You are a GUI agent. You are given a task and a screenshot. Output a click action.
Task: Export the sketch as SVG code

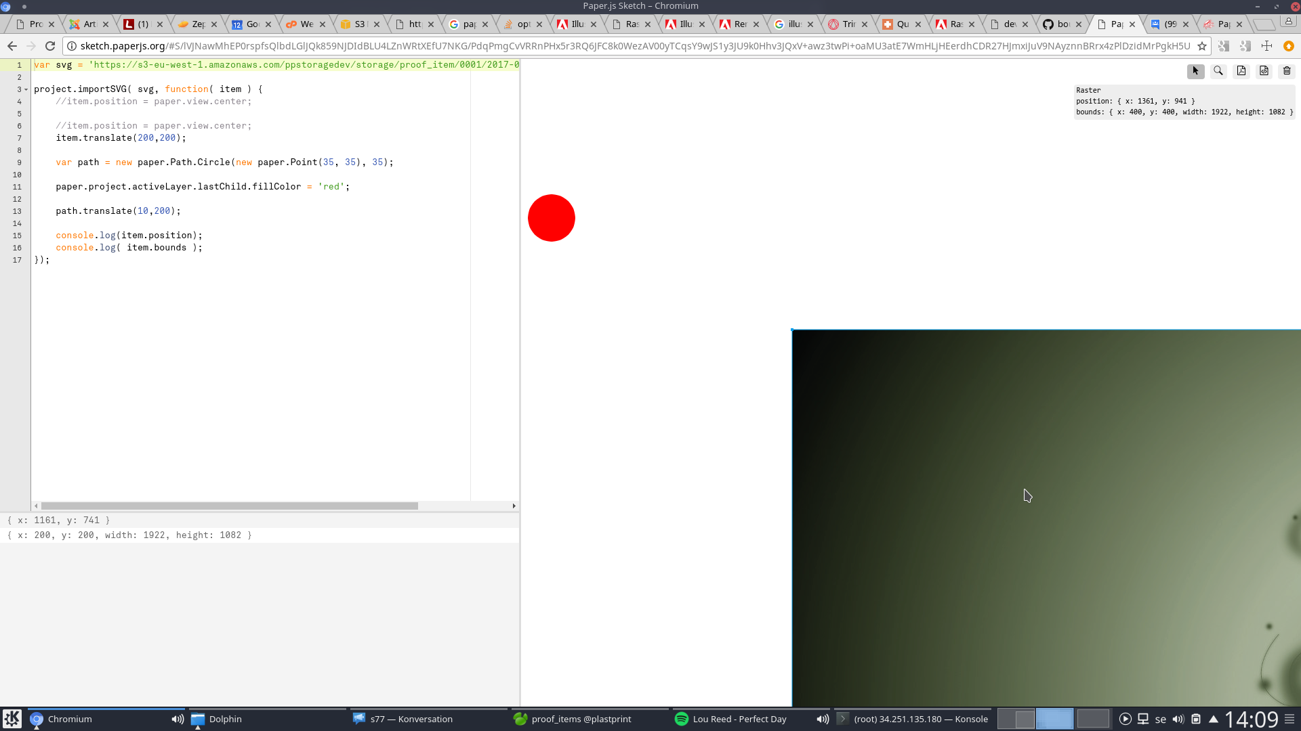1264,71
